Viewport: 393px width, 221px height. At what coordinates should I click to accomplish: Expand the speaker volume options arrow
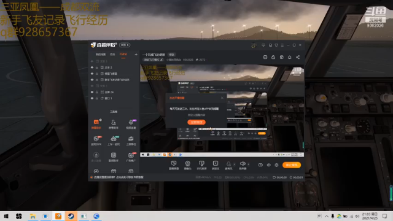click(x=248, y=165)
